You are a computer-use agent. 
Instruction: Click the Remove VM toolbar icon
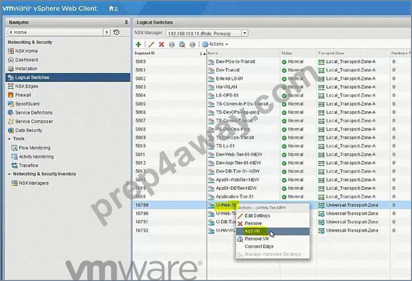(182, 44)
